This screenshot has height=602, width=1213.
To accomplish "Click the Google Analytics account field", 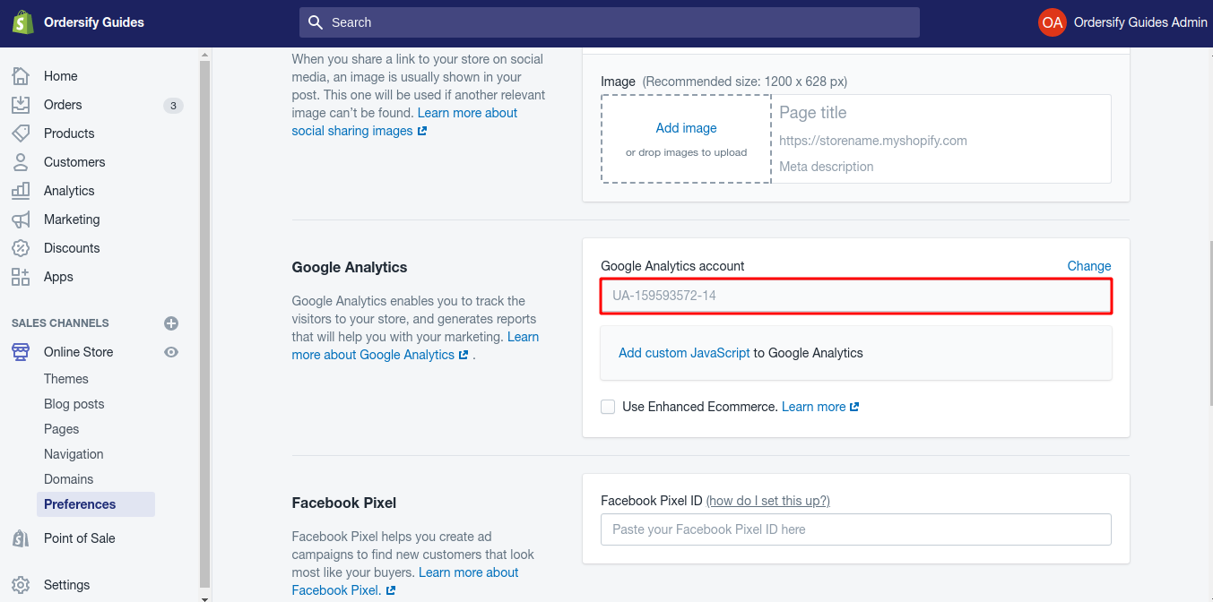I will tap(856, 296).
